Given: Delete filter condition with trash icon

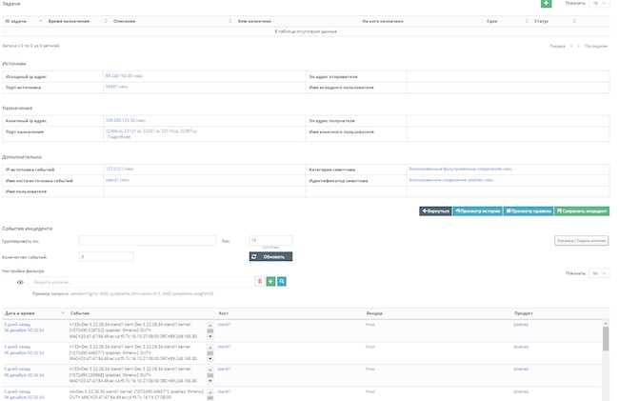Looking at the screenshot, I should (259, 281).
